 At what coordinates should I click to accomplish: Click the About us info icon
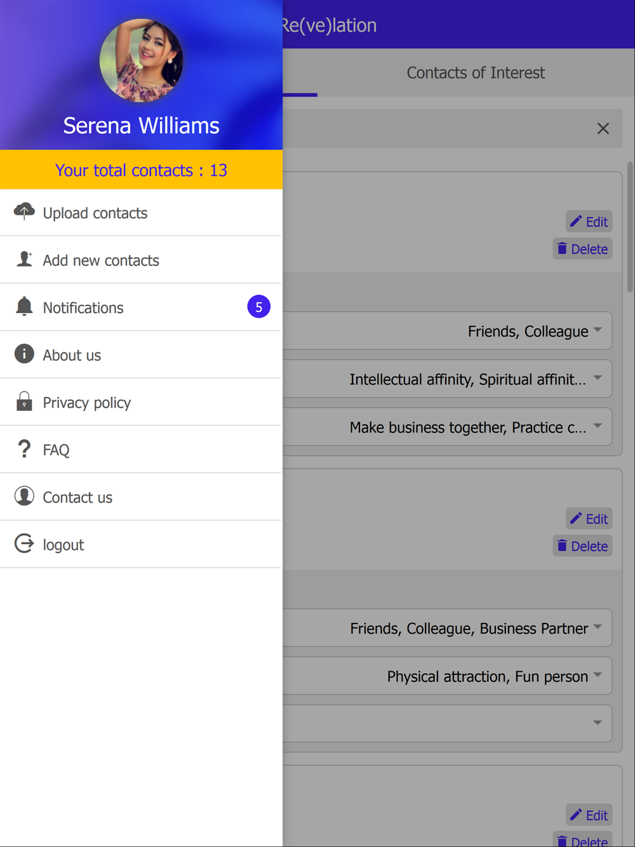pyautogui.click(x=24, y=354)
